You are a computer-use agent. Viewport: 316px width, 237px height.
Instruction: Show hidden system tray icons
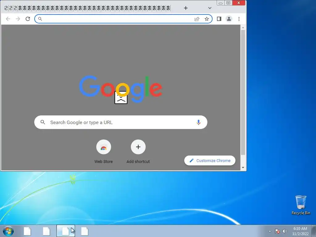270,231
